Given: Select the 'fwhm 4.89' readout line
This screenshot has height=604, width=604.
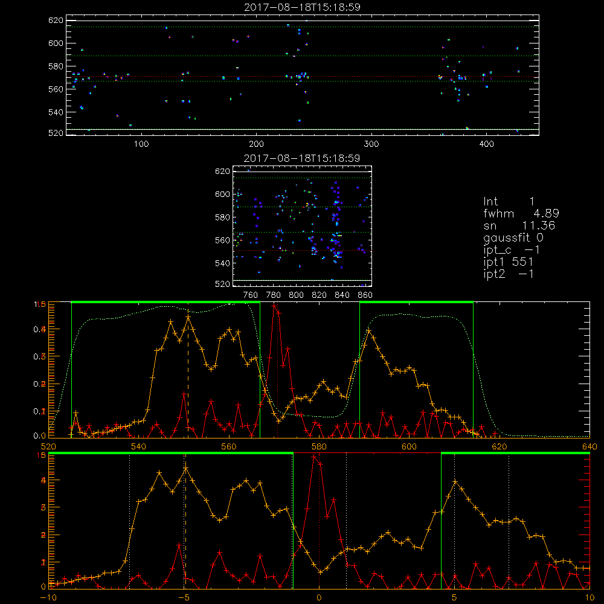Looking at the screenshot, I should point(521,213).
